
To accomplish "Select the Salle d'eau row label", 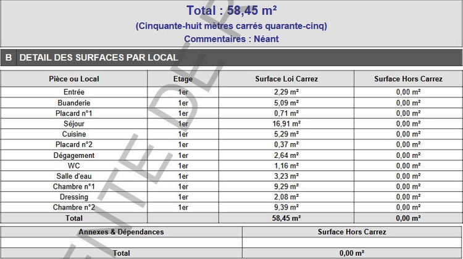I will pyautogui.click(x=74, y=176).
